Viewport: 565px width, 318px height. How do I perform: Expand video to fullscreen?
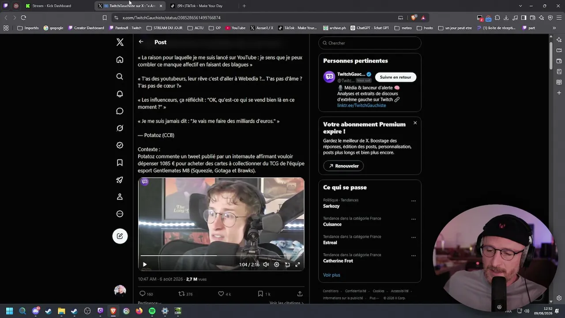(x=298, y=265)
